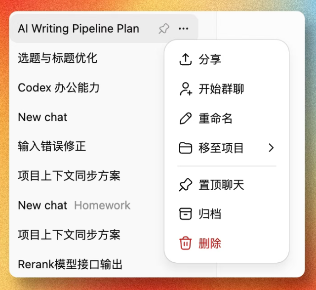Open the 输入错误修正 conversation
This screenshot has width=316, height=290.
[52, 146]
